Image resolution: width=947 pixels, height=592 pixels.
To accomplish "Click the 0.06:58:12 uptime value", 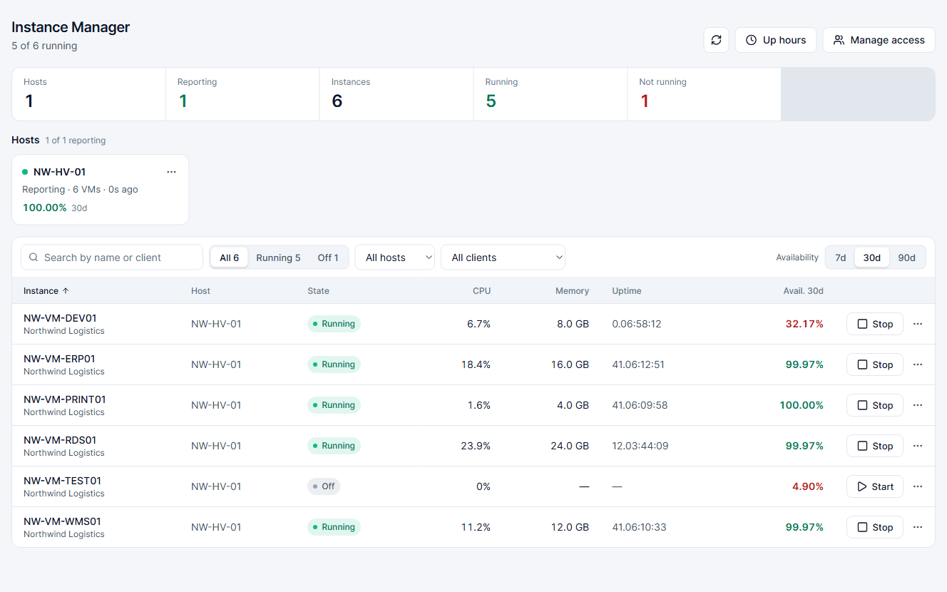I will [637, 324].
